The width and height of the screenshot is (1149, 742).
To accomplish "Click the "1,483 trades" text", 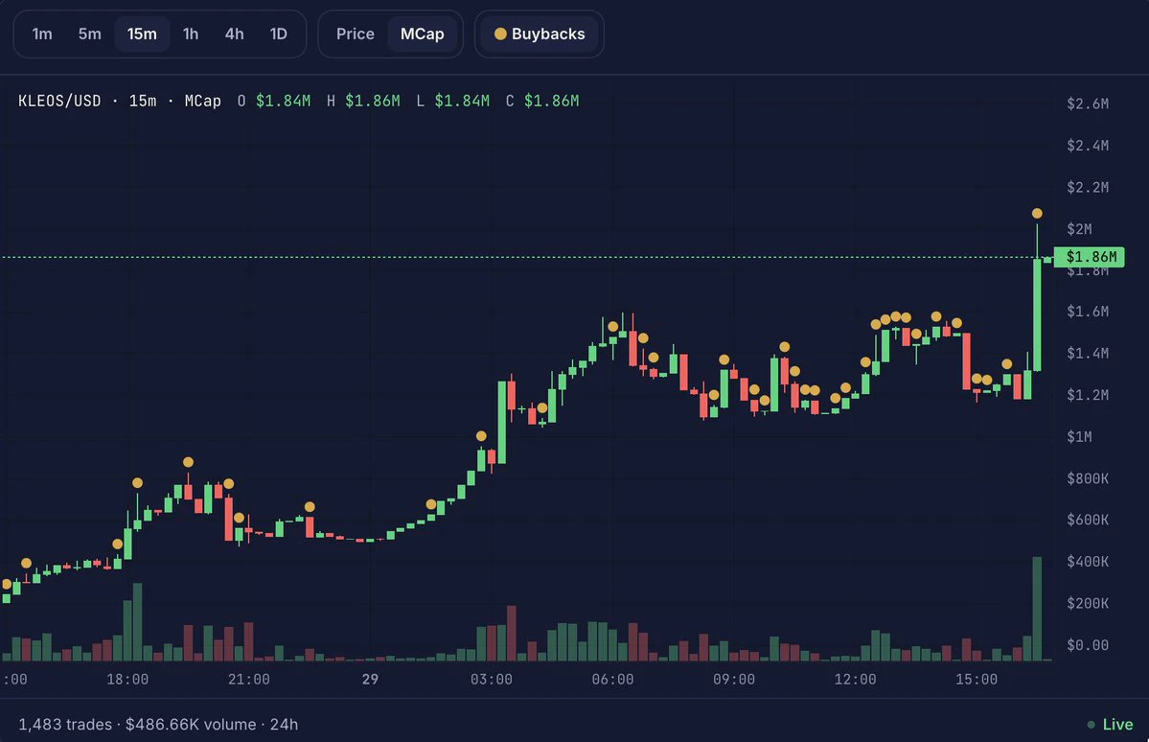I will click(65, 725).
